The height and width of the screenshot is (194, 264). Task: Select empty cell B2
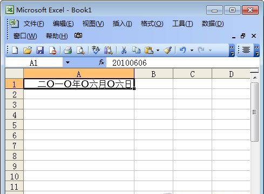(153, 94)
